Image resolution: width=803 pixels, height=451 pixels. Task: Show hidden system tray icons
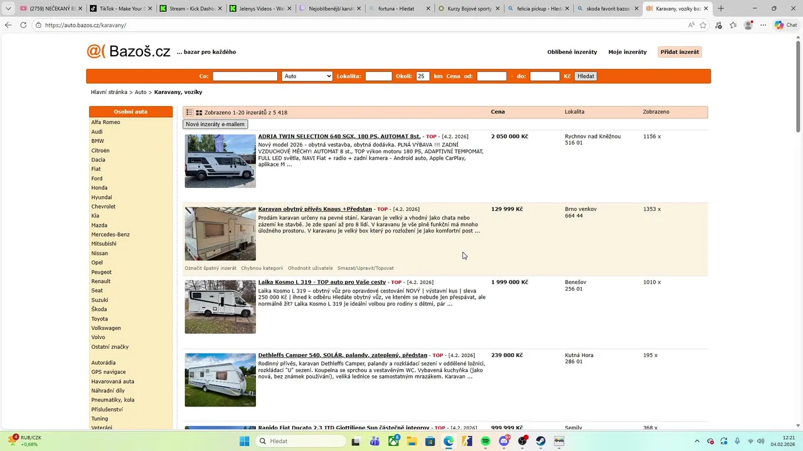[x=696, y=441]
